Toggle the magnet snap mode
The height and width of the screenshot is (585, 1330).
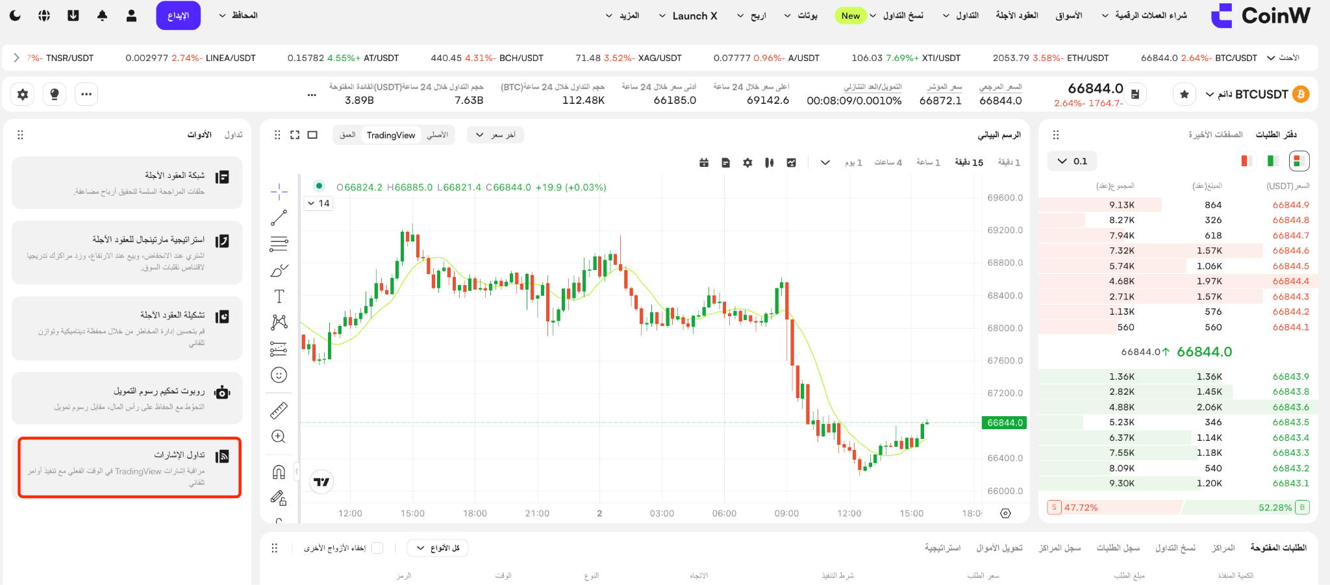(x=279, y=472)
